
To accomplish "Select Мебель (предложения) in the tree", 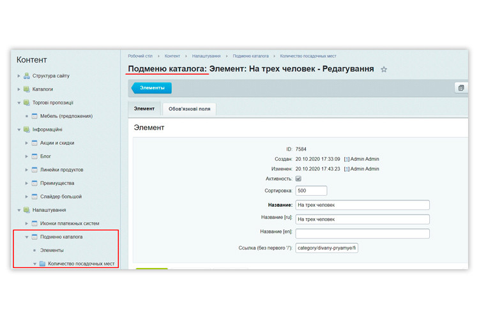I will pyautogui.click(x=66, y=116).
